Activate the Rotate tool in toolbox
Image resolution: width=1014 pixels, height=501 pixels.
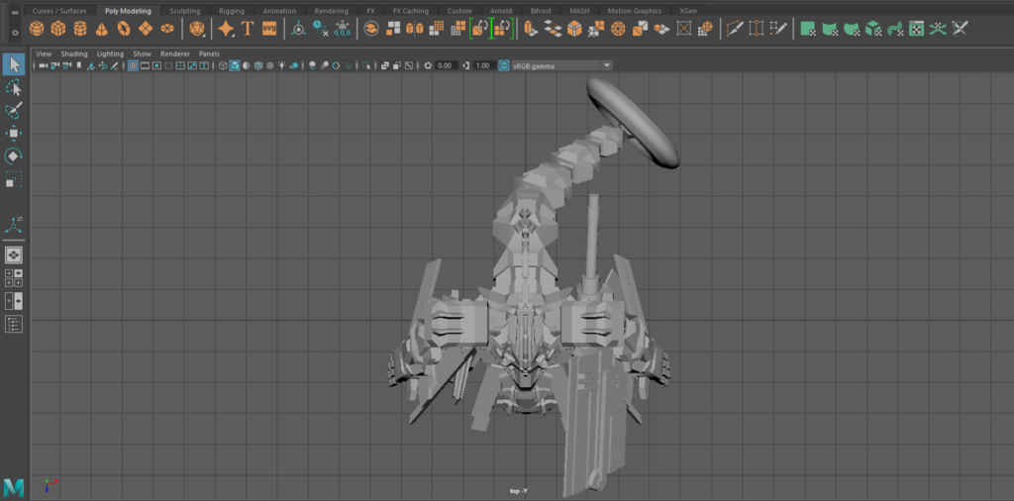(x=14, y=156)
